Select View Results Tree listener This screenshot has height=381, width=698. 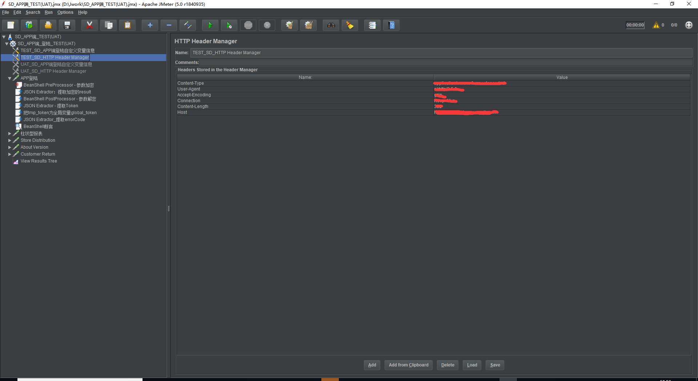pos(39,161)
